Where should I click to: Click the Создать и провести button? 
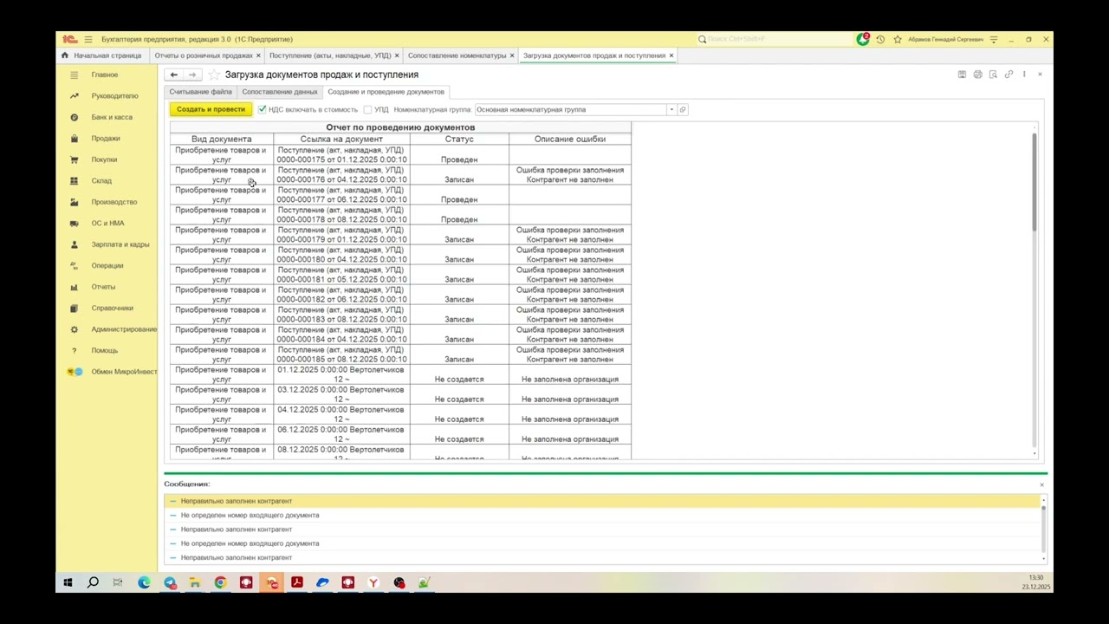coord(211,109)
